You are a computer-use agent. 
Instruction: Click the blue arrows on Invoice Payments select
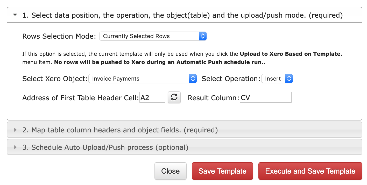193,79
